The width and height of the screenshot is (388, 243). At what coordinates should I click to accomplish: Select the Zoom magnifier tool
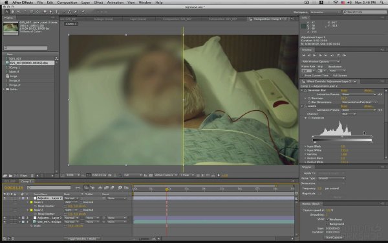pyautogui.click(x=19, y=12)
